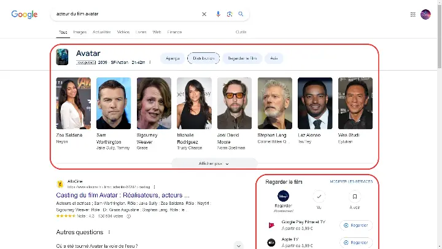The height and width of the screenshot is (249, 442).
Task: Mark film as seen with Vu checkmark
Action: click(319, 197)
